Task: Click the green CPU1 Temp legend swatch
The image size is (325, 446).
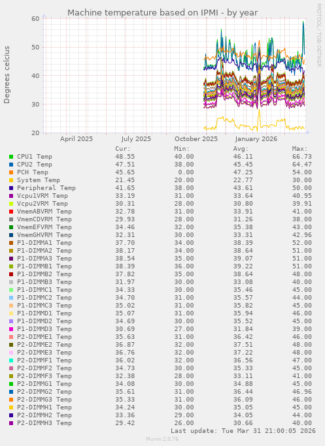Action: 11,157
